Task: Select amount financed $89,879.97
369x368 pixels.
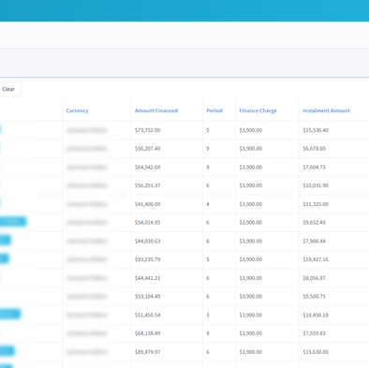Action: [147, 352]
